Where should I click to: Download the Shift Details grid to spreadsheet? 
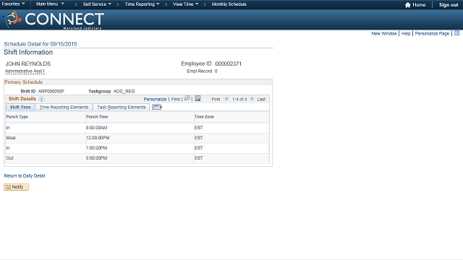click(197, 98)
